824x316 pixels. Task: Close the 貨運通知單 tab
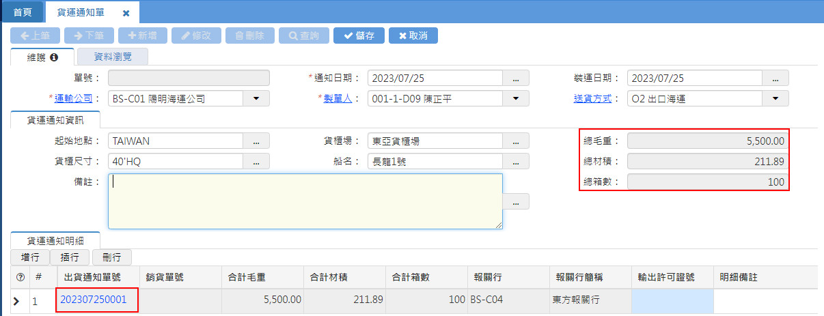tap(126, 13)
